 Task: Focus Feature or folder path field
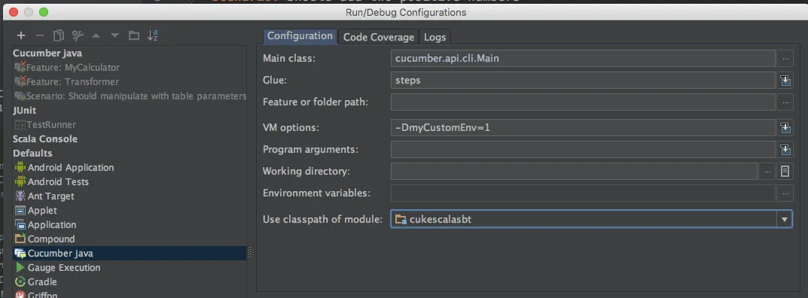pyautogui.click(x=583, y=102)
